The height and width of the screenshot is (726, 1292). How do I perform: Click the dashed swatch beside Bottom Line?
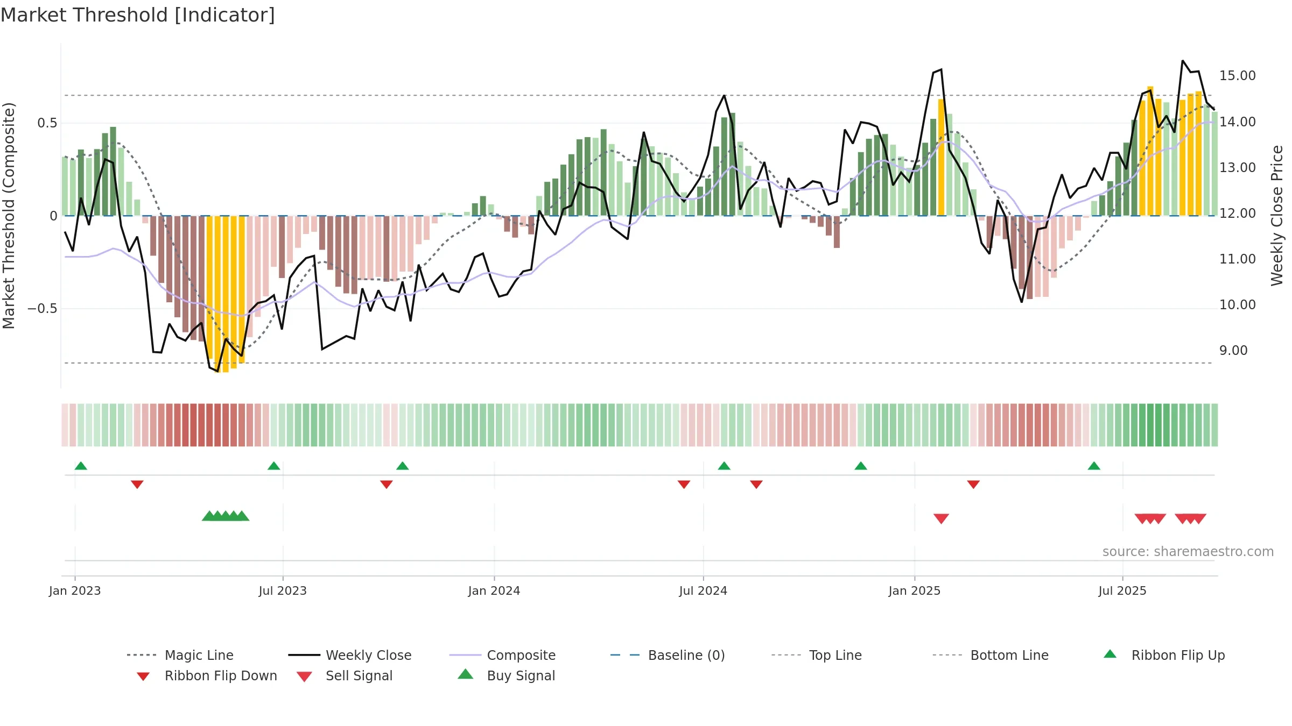947,655
